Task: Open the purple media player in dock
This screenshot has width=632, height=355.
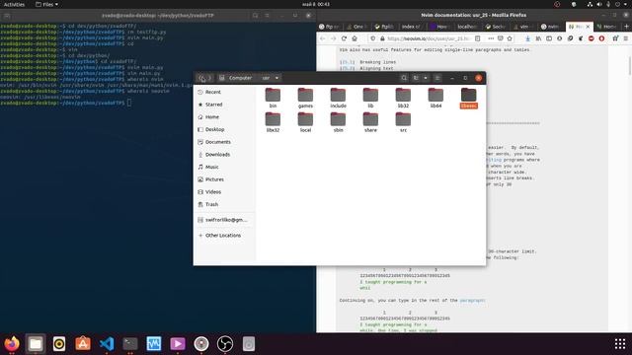Action: 178,344
